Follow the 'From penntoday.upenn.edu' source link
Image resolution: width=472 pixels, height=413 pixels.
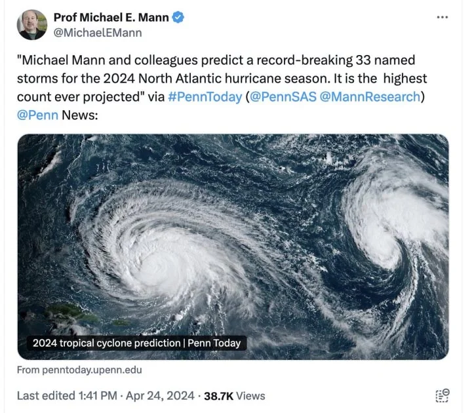click(x=79, y=370)
